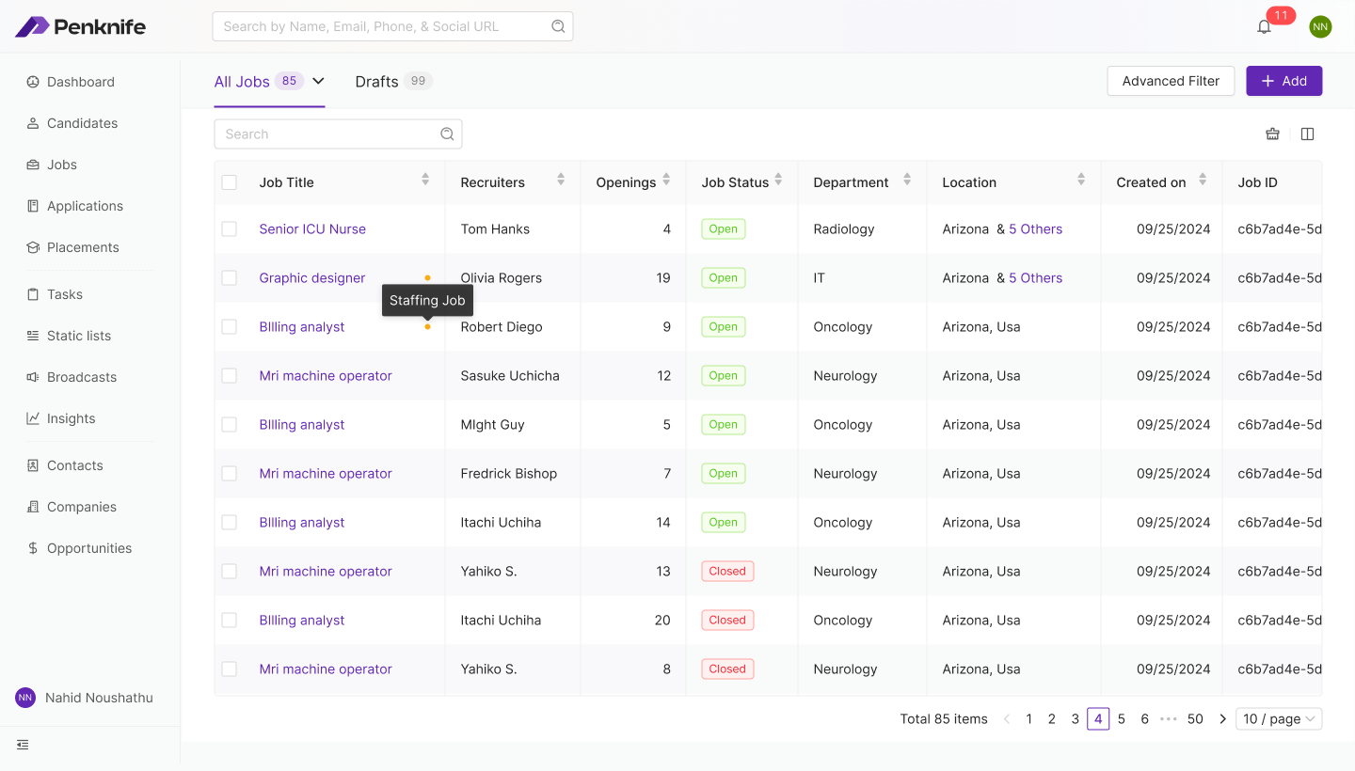Screen dimensions: 1355x771
Task: Click the top search magnifier icon
Action: [x=558, y=26]
